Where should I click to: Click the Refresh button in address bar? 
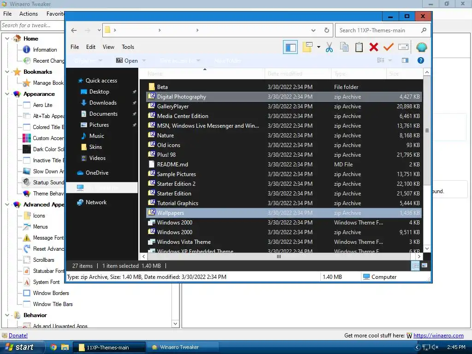pyautogui.click(x=327, y=30)
